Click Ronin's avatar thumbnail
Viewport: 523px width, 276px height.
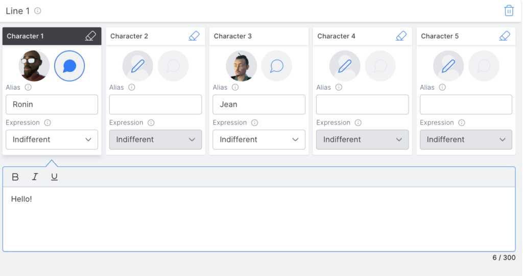34,66
